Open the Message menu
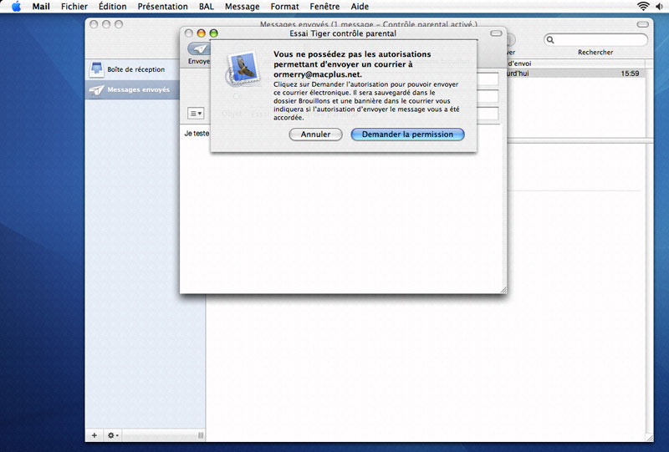The width and height of the screenshot is (669, 452). point(242,7)
